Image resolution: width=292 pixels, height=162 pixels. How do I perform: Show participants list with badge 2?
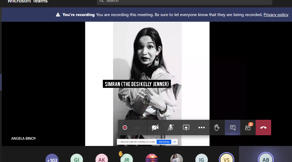(x=248, y=128)
